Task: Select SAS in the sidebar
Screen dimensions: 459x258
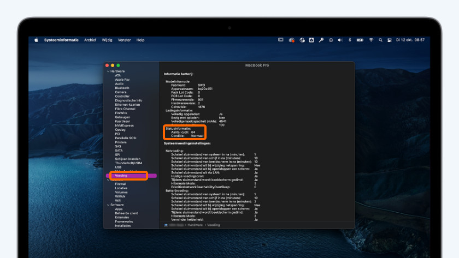Action: (x=117, y=146)
